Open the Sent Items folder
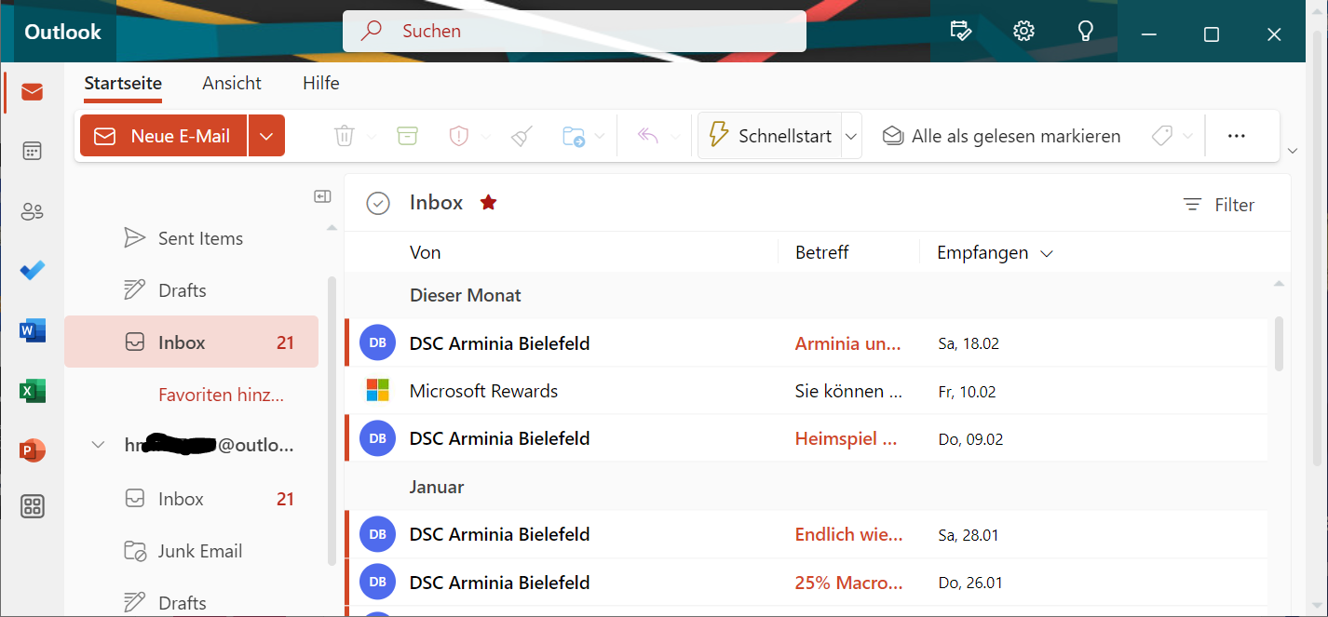This screenshot has height=617, width=1328. [x=191, y=238]
